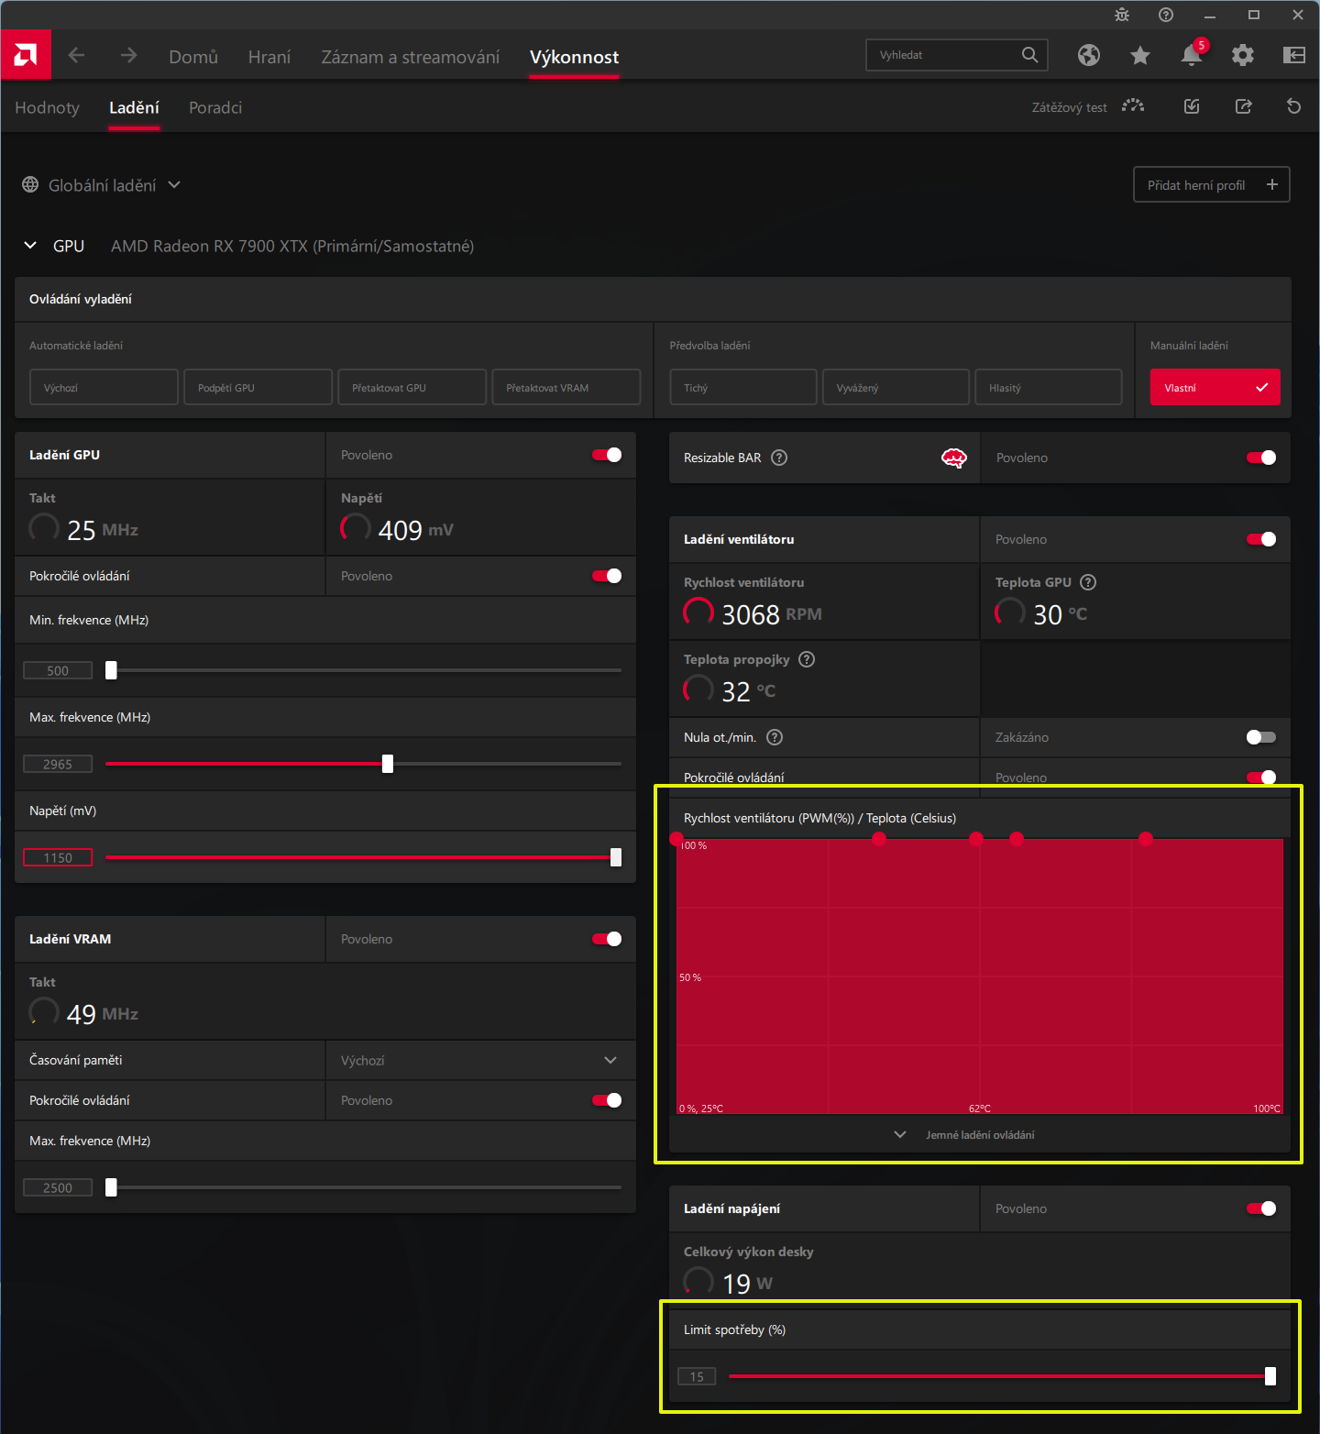Select Přetaktovat VRAM preset
This screenshot has height=1434, width=1320.
pos(566,387)
